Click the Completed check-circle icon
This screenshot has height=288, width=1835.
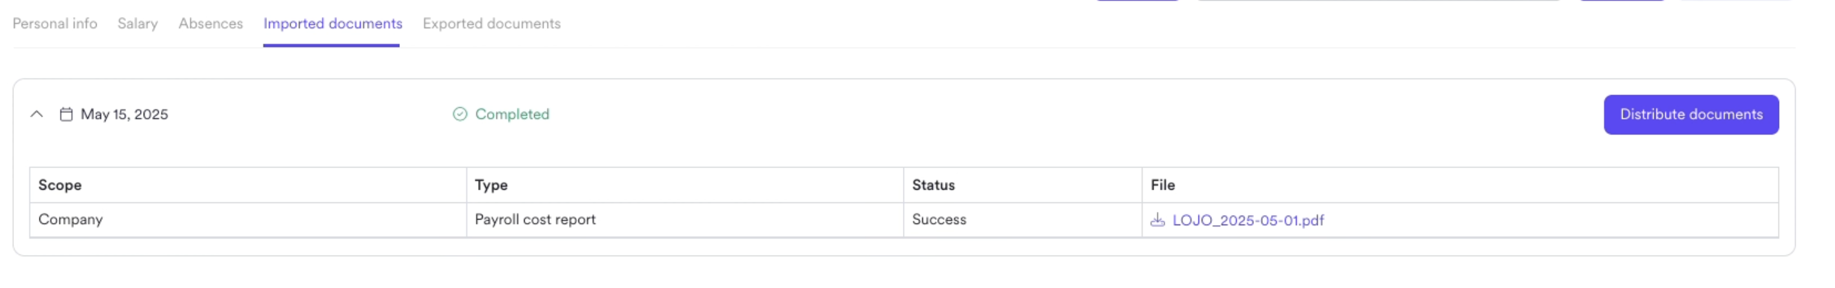pyautogui.click(x=460, y=114)
